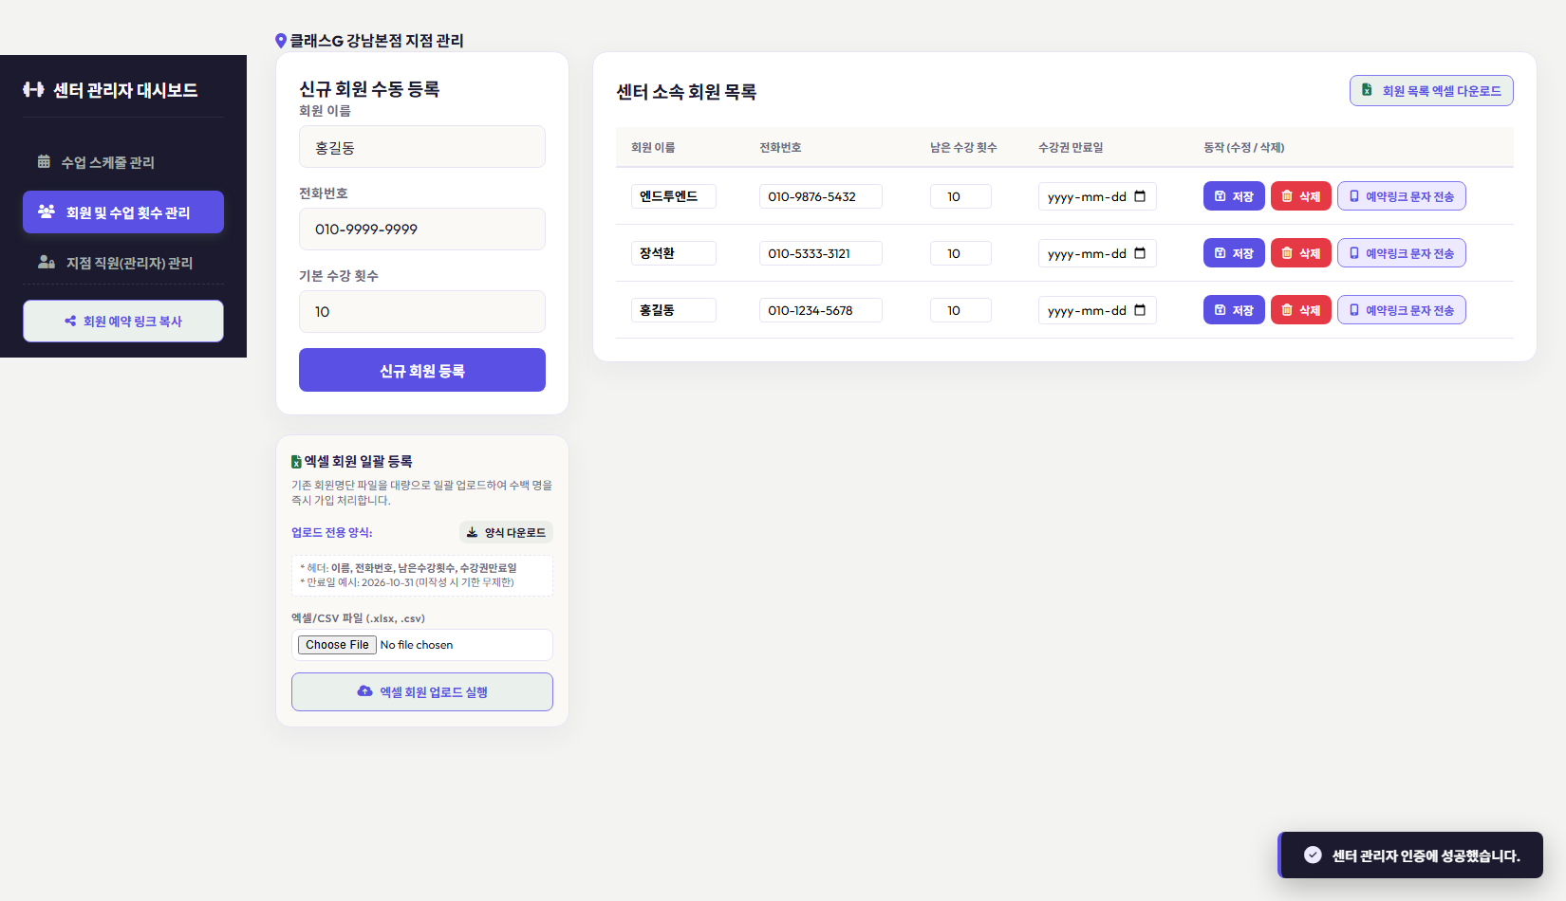Click the green Excel icon by 엑셀 회원 일괄 등록
1566x901 pixels.
pyautogui.click(x=296, y=462)
